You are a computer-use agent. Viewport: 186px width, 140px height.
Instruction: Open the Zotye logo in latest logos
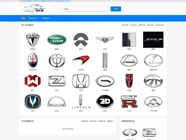tap(149, 132)
